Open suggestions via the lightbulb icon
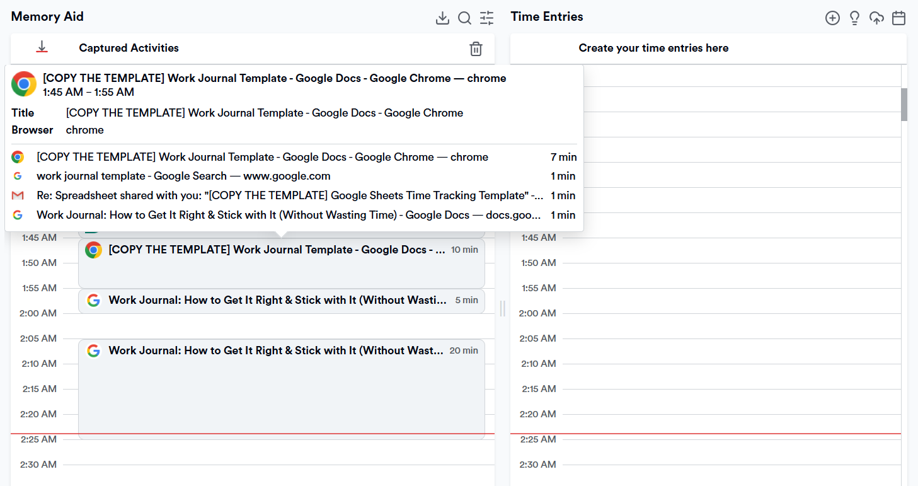This screenshot has width=918, height=486. click(854, 18)
